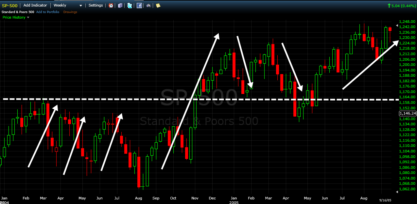The height and width of the screenshot is (204, 417).
Task: Click the 1,248.00 price axis label
Action: 407,22
